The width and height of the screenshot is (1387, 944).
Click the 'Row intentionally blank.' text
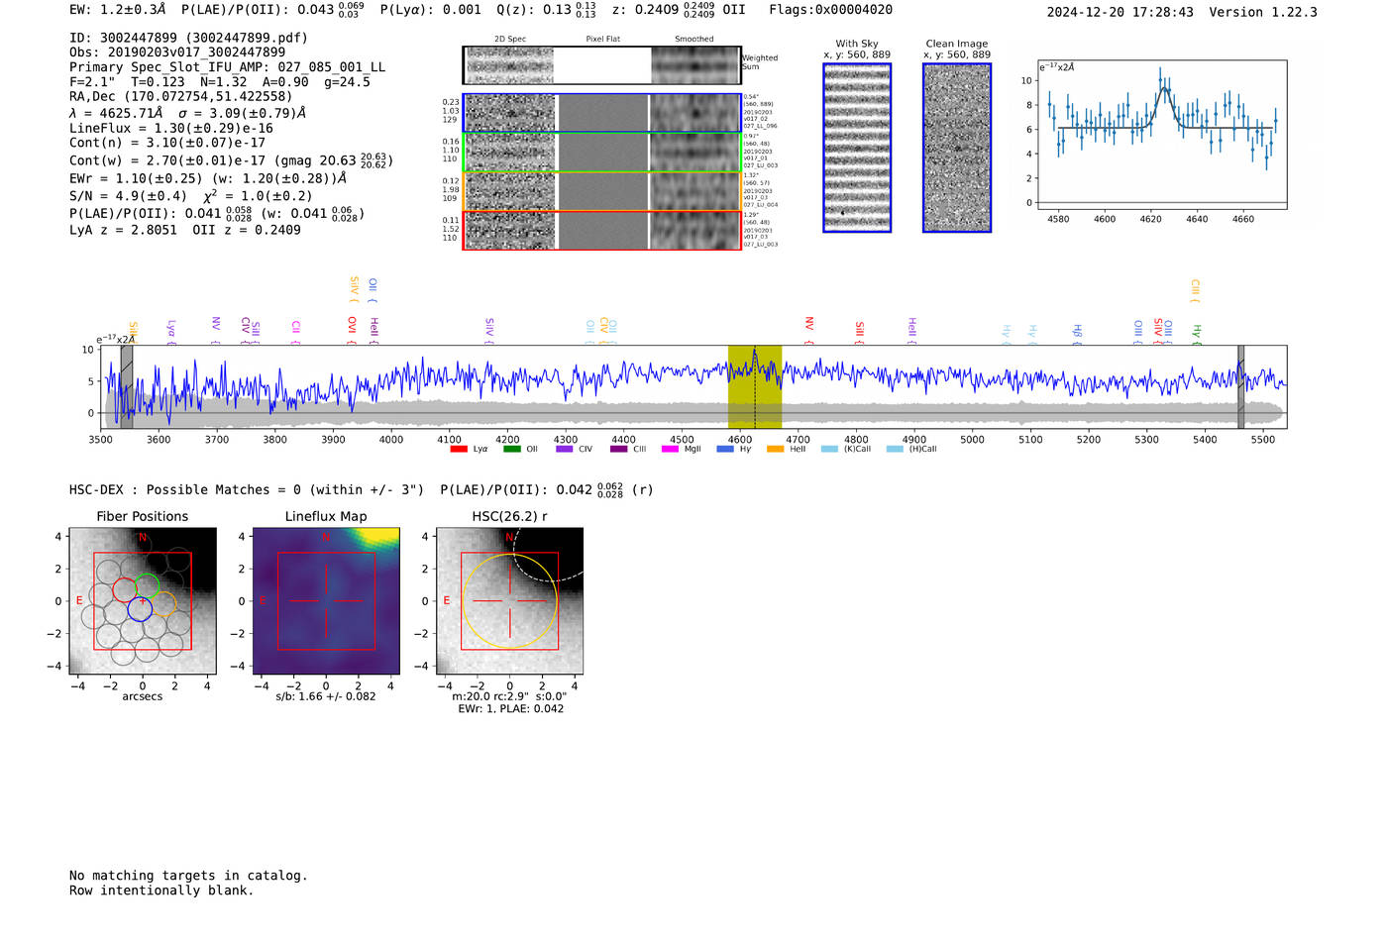pos(161,891)
